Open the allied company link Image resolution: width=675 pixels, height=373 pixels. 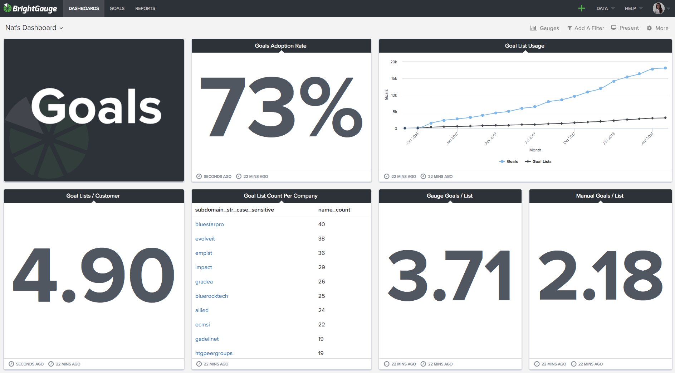[202, 310]
